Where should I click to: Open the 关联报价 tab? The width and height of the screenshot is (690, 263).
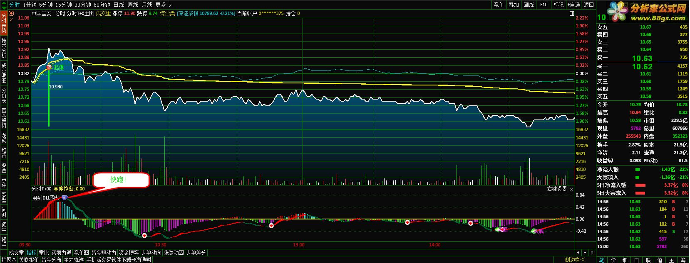29,260
